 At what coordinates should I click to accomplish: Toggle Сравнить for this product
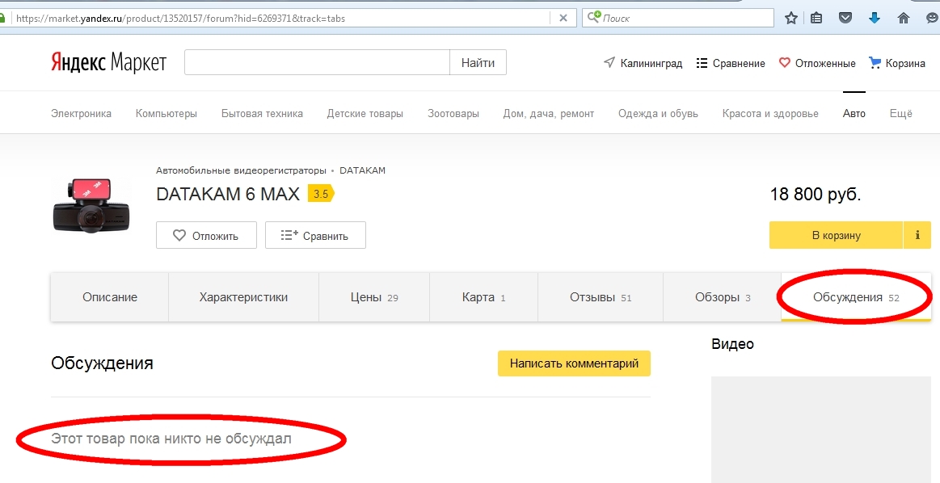pyautogui.click(x=315, y=236)
